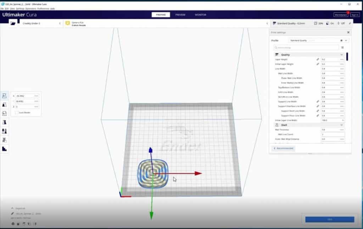Screen dimensions: 363x229
Task: Click the Z position input field
Action: pyautogui.click(x=27, y=107)
